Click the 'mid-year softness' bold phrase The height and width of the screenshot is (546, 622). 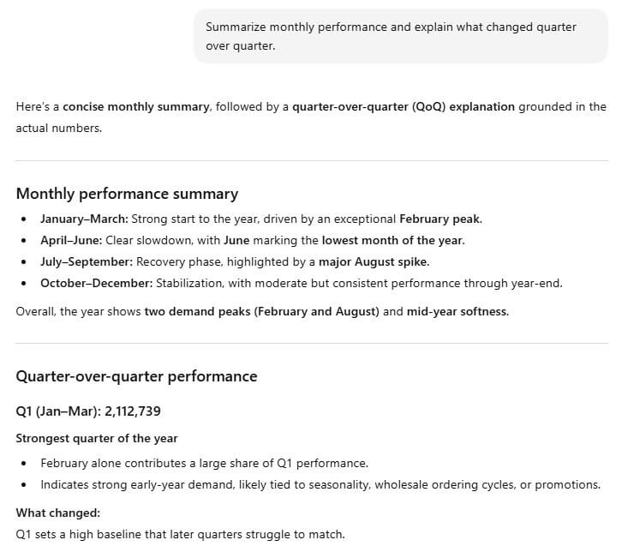tap(458, 311)
